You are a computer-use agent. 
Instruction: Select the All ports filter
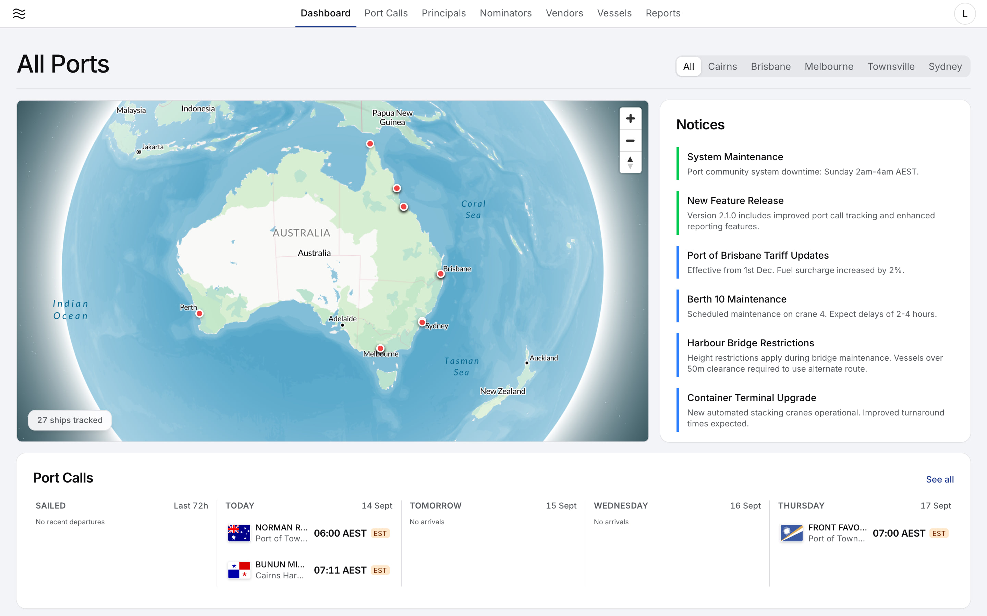point(689,66)
